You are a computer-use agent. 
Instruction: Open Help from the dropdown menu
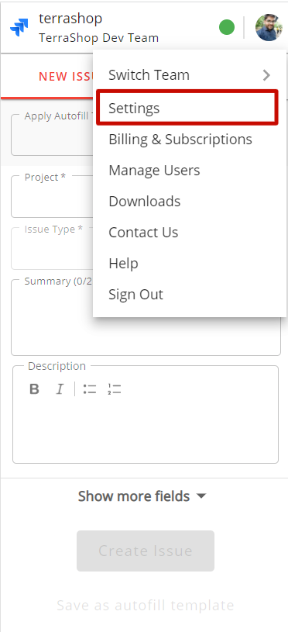point(124,263)
